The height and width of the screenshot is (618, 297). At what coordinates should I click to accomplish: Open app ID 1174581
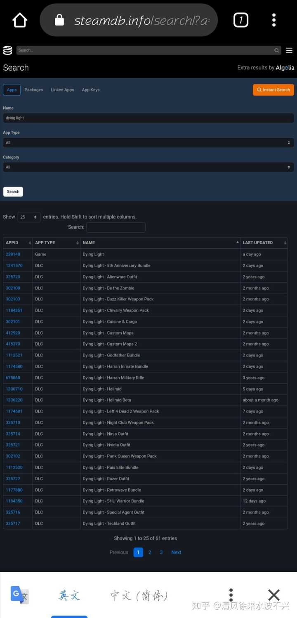pyautogui.click(x=14, y=411)
